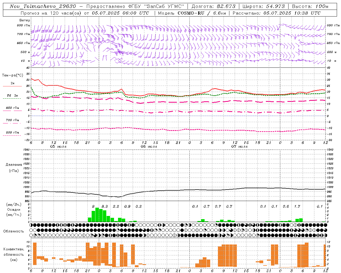Click the (мм/3ч.) precipitation unit label
This screenshot has width=341, height=273.
[14, 204]
